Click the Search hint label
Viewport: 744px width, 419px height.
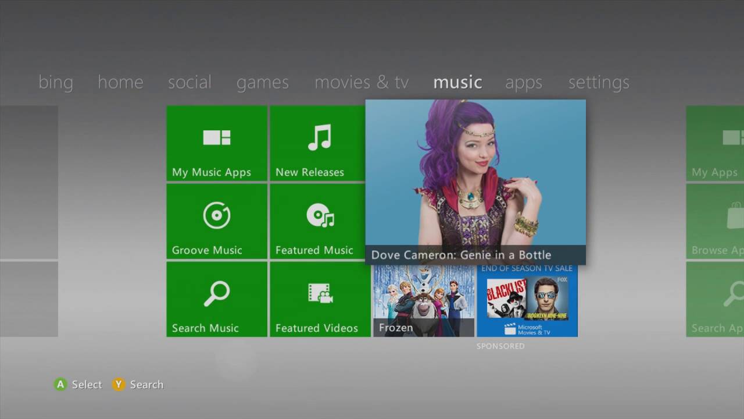point(146,385)
